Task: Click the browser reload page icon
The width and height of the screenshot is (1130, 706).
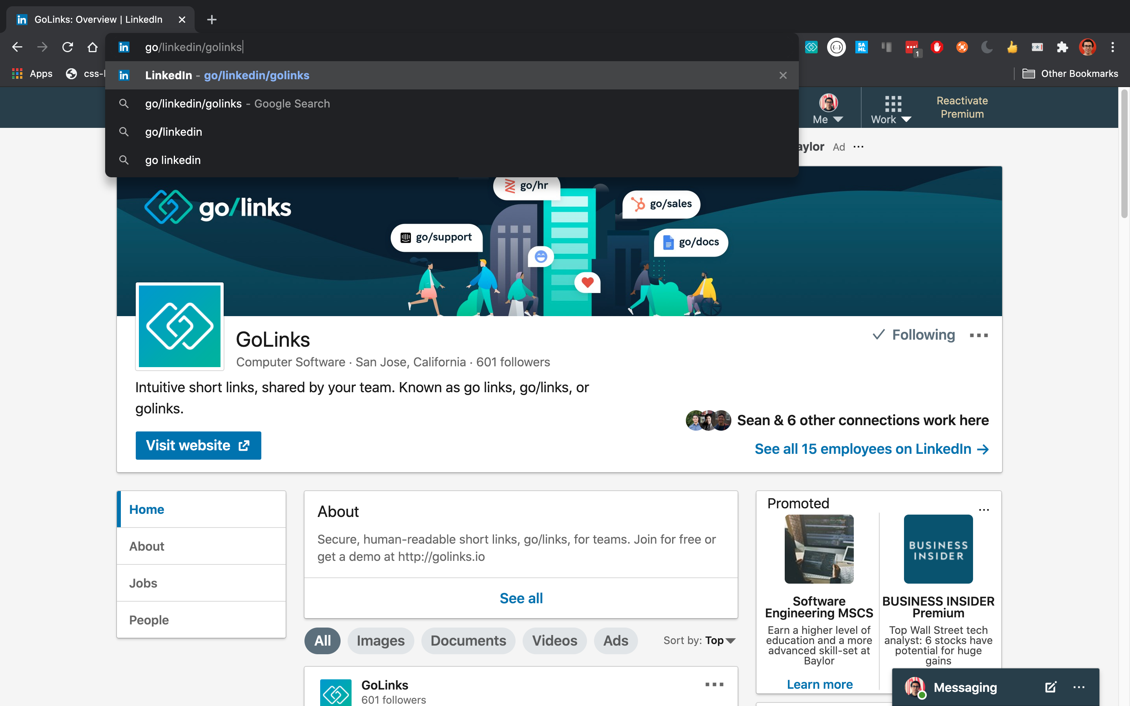Action: click(x=68, y=47)
